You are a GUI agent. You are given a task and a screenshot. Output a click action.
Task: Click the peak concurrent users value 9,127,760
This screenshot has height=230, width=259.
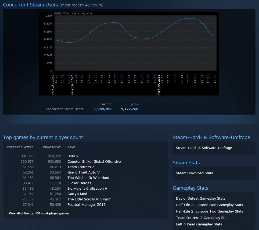click(x=130, y=109)
